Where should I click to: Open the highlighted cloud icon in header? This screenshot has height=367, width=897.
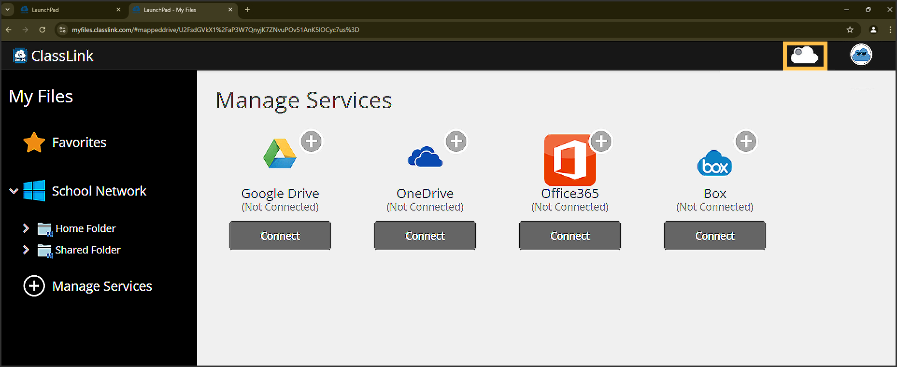[x=804, y=56]
